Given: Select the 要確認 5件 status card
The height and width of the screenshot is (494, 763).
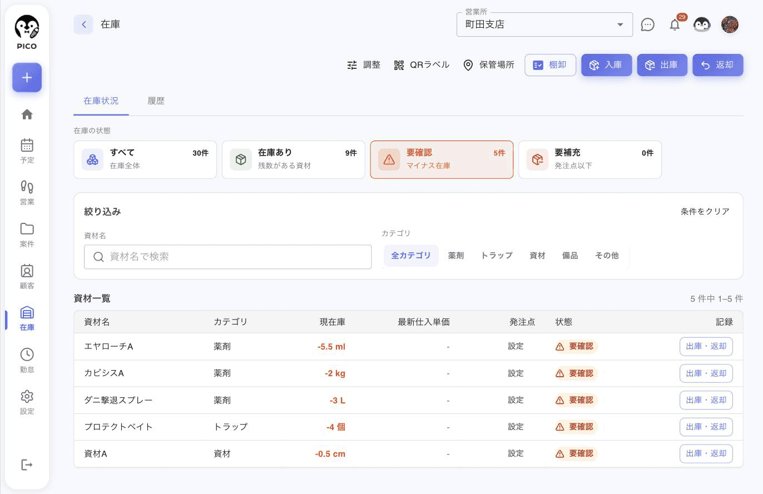Looking at the screenshot, I should [x=442, y=159].
